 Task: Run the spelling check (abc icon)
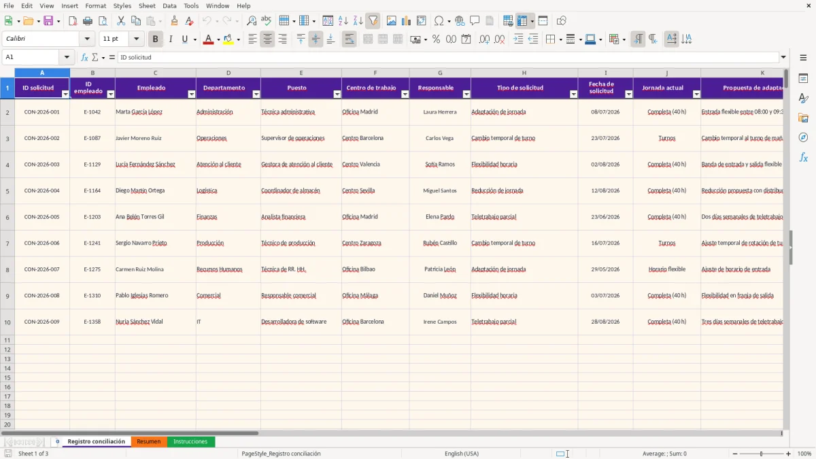pyautogui.click(x=267, y=21)
